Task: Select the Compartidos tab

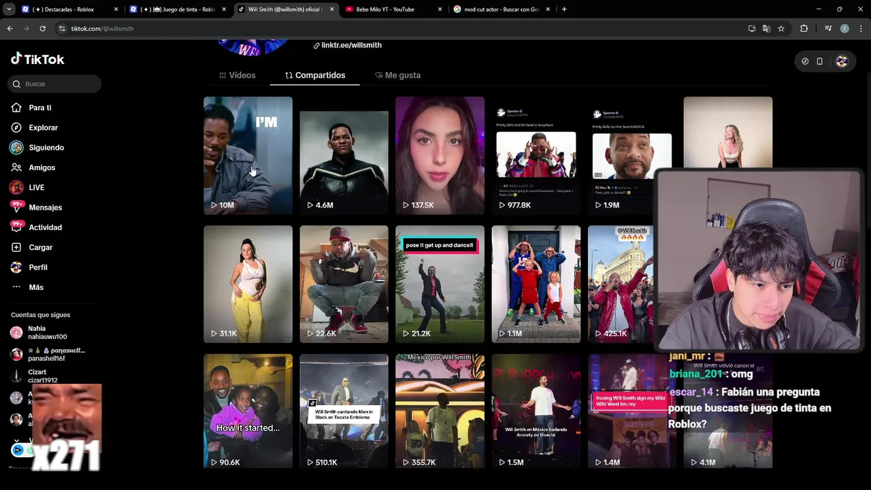Action: (314, 75)
